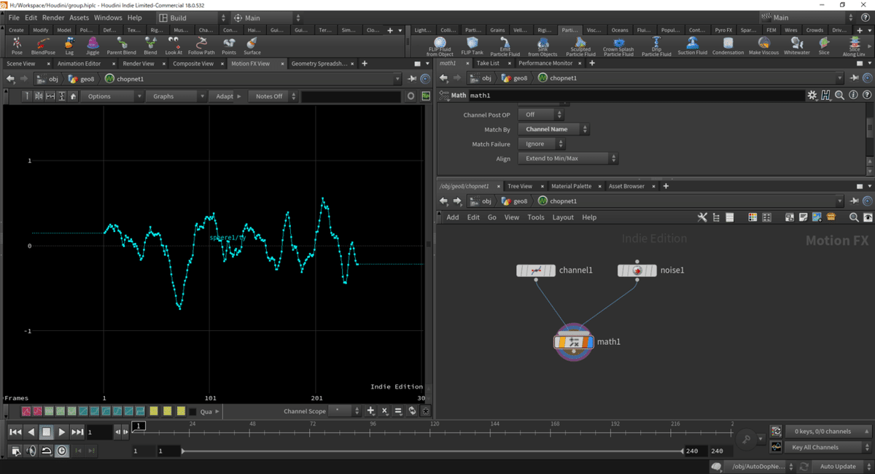Open Layout menu in network editor
This screenshot has width=875, height=474.
(563, 217)
